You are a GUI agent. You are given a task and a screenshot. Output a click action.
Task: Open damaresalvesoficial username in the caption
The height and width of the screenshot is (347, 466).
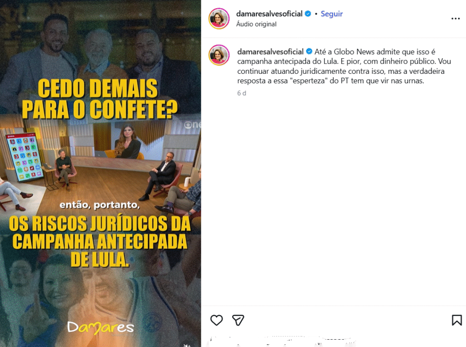coord(270,51)
